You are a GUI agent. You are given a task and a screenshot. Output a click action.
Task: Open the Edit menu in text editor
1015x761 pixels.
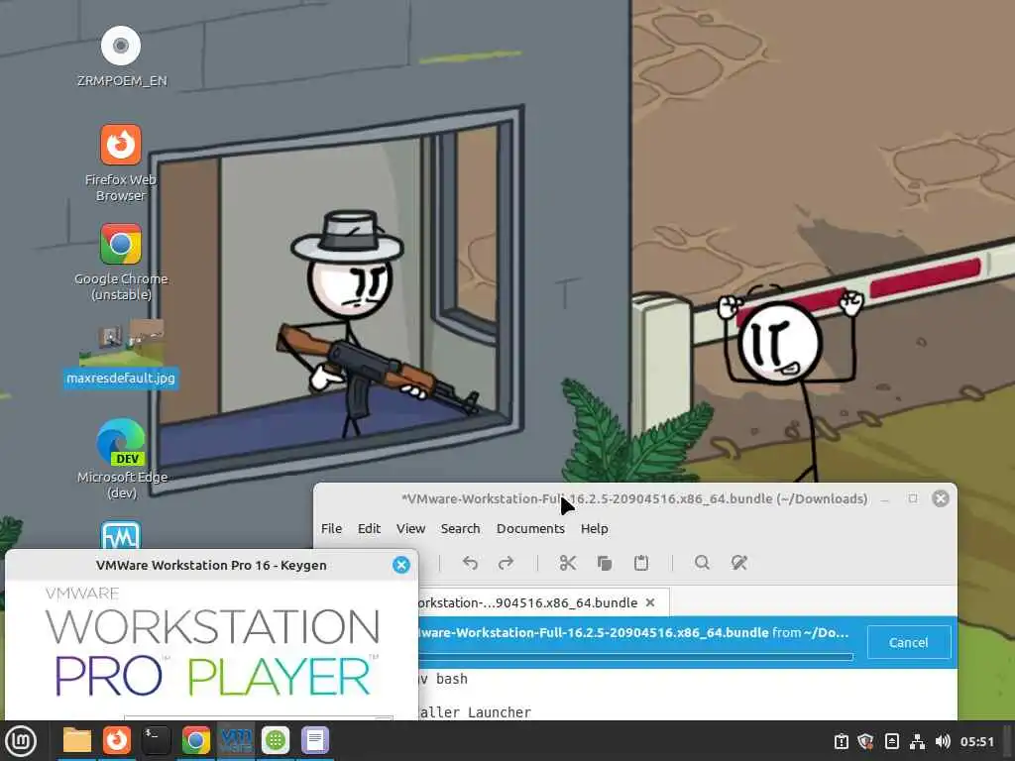click(369, 529)
